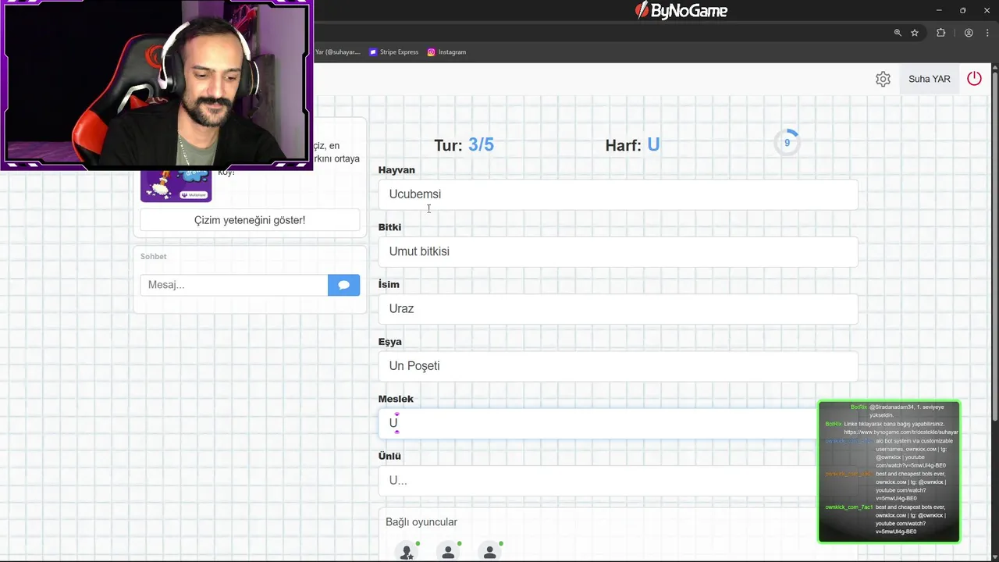Click the Harf U letter indicator
This screenshot has height=562, width=999.
[632, 145]
